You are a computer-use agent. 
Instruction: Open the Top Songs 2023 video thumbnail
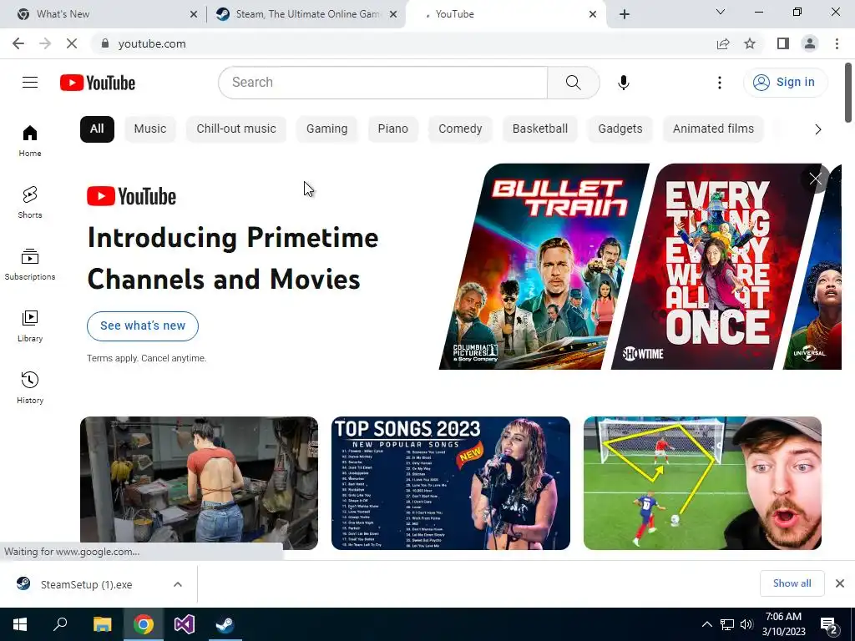click(450, 483)
